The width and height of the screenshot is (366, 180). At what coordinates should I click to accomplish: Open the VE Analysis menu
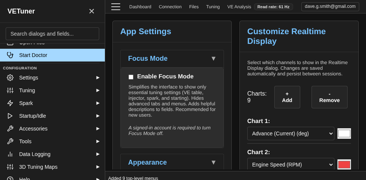click(x=239, y=7)
